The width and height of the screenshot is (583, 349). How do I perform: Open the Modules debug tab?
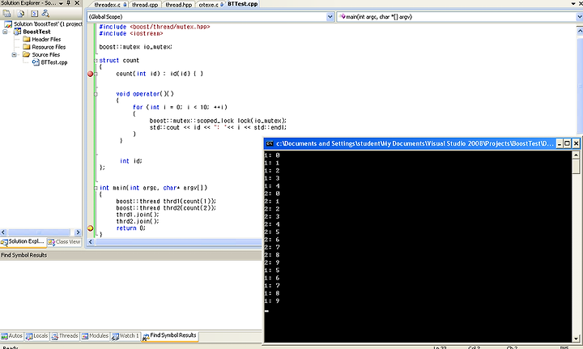tap(96, 336)
